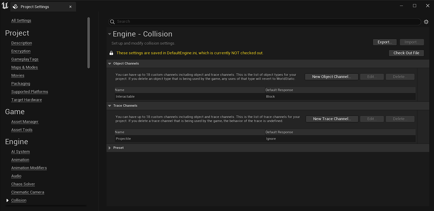
Task: Collapse the Trace Channels section
Action: pyautogui.click(x=110, y=106)
